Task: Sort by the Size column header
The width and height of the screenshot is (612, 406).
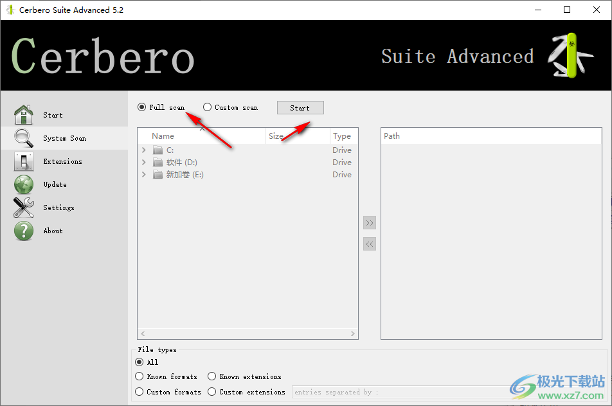Action: click(298, 136)
